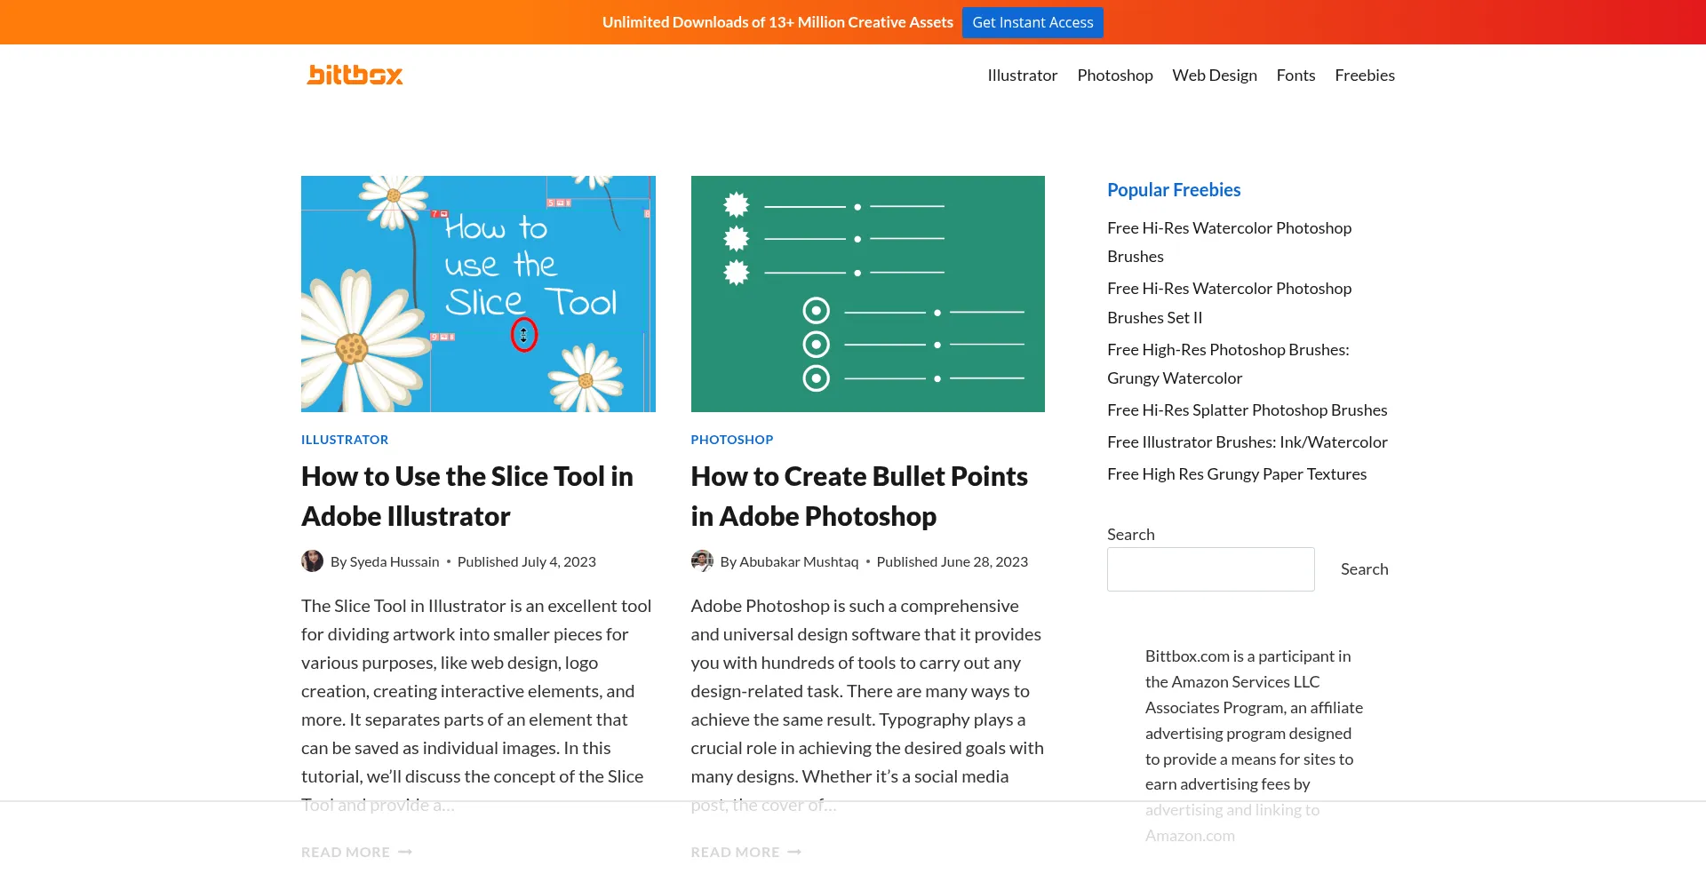This screenshot has height=882, width=1706.
Task: Click the PHOTOSHOP category label above article
Action: (x=731, y=440)
